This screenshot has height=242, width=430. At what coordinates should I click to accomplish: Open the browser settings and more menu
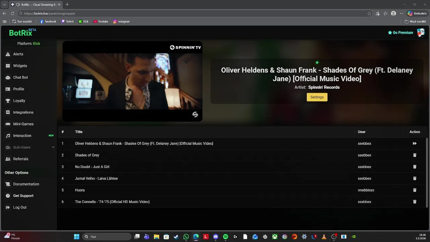(x=401, y=13)
